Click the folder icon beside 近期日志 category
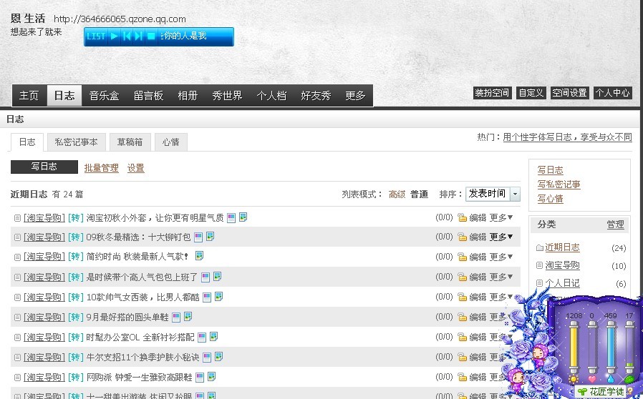The width and height of the screenshot is (643, 399). [540, 248]
